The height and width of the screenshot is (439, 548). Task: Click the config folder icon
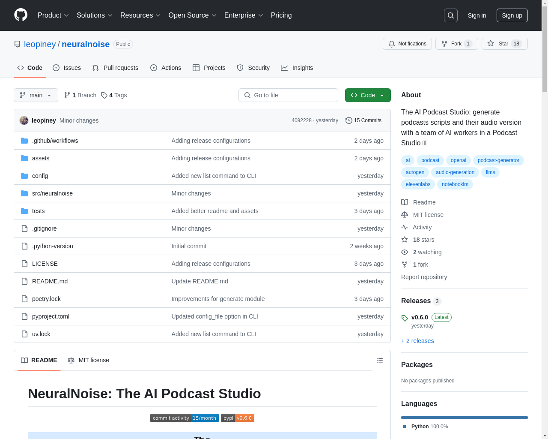24,176
